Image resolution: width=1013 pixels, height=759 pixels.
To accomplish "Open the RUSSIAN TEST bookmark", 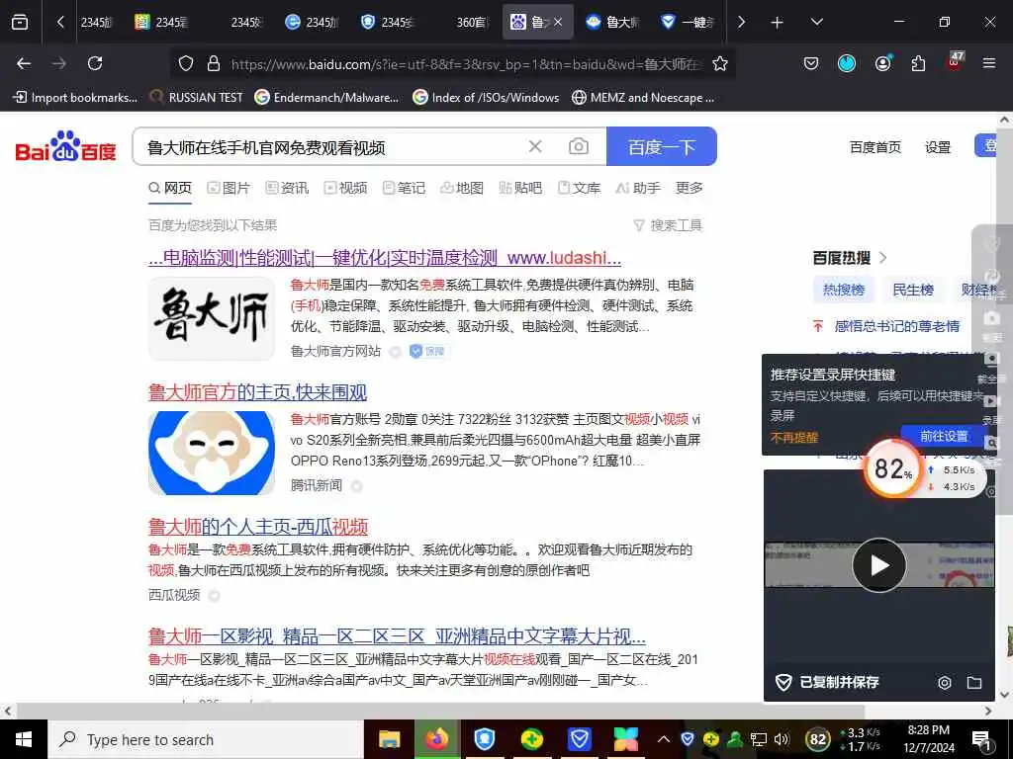I will pos(197,98).
